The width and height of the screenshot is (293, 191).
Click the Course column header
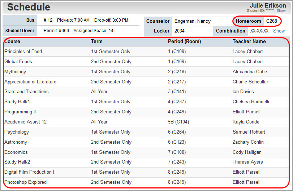[12, 42]
